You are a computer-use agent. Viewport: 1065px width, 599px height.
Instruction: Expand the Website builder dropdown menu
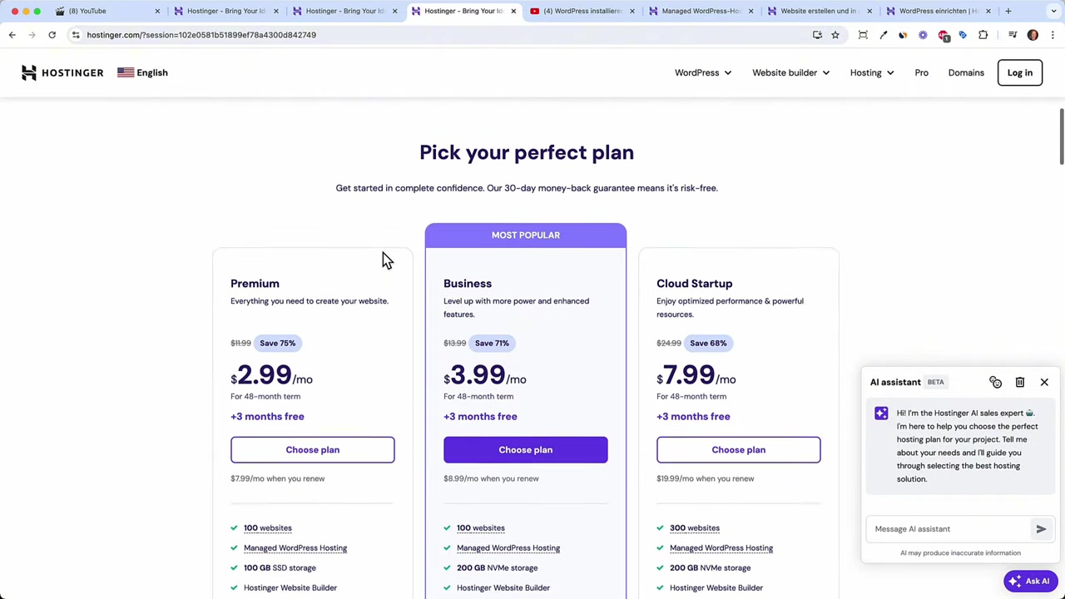pos(790,72)
